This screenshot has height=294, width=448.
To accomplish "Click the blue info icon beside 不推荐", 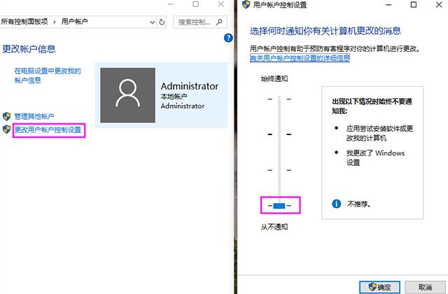I will (336, 204).
